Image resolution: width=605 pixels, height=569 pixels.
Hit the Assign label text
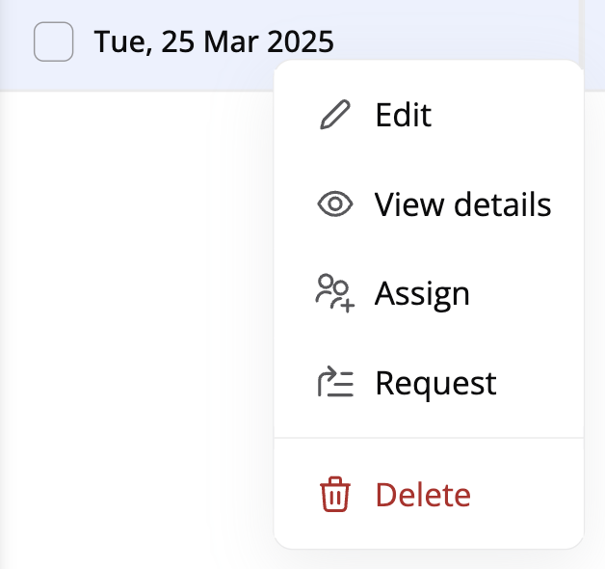[x=422, y=293]
